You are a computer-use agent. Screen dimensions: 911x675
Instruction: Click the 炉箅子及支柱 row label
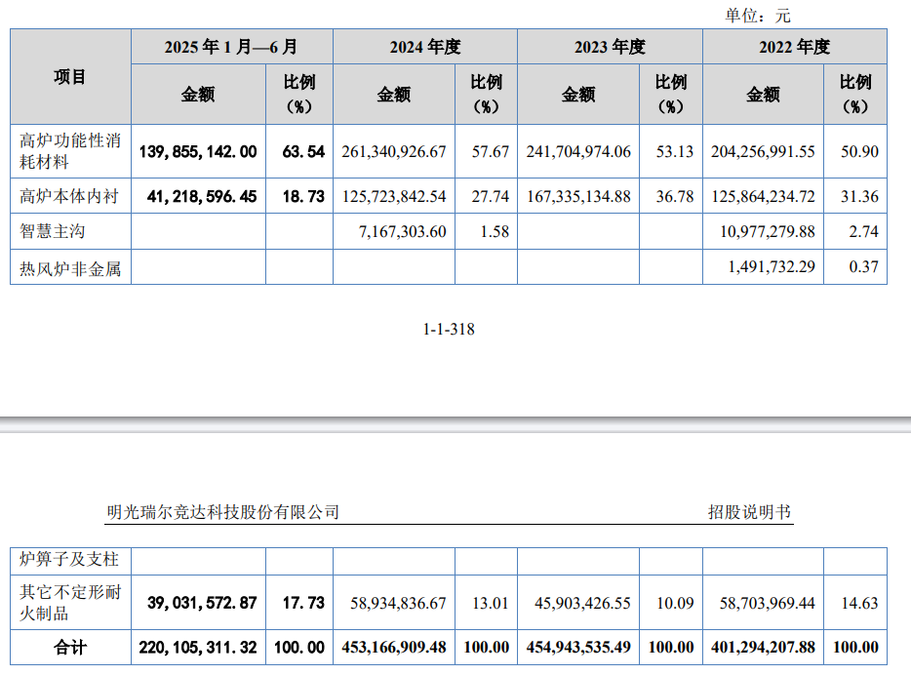pos(70,560)
